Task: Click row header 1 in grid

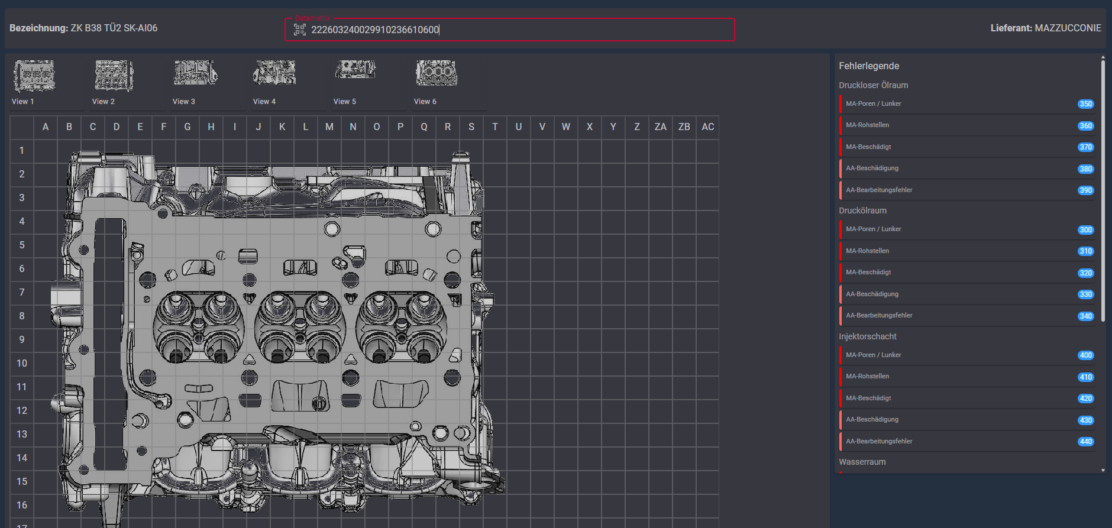Action: pos(22,151)
